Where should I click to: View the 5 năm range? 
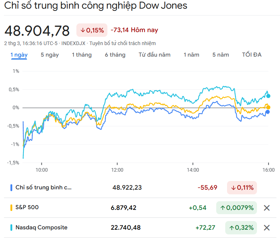coord(221,55)
